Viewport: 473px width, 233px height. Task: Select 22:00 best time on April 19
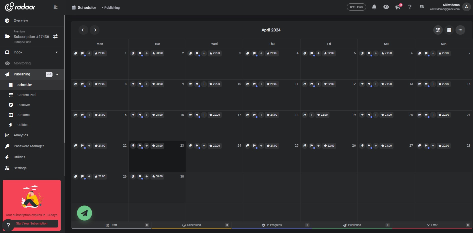tap(322, 115)
